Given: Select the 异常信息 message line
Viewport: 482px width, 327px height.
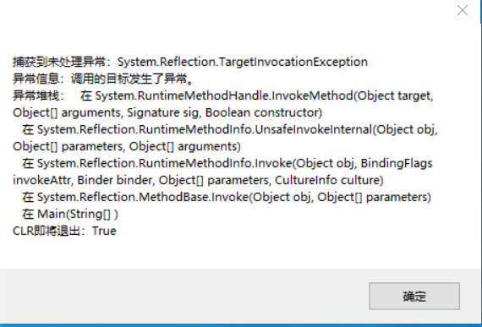Looking at the screenshot, I should pyautogui.click(x=104, y=79).
